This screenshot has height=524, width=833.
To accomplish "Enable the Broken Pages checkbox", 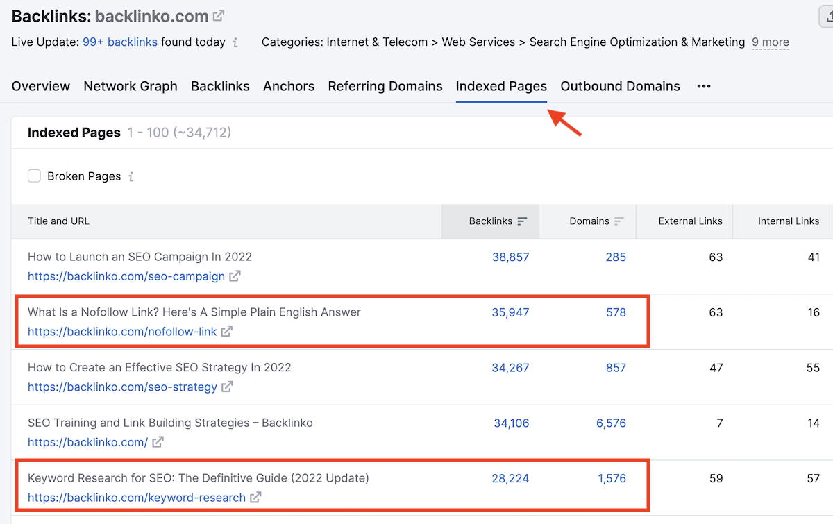I will tap(34, 176).
